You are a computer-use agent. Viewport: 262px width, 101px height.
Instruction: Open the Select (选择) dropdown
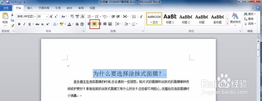pos(250,24)
